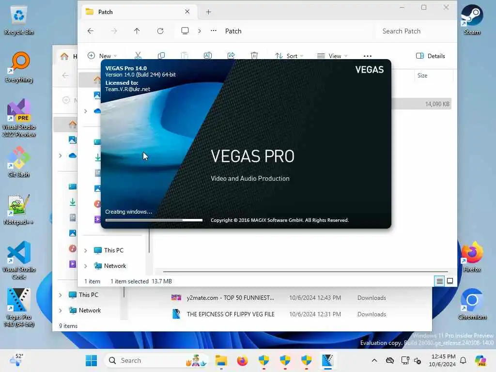Open the Recycle Bin desktop icon
The image size is (496, 372).
click(19, 20)
